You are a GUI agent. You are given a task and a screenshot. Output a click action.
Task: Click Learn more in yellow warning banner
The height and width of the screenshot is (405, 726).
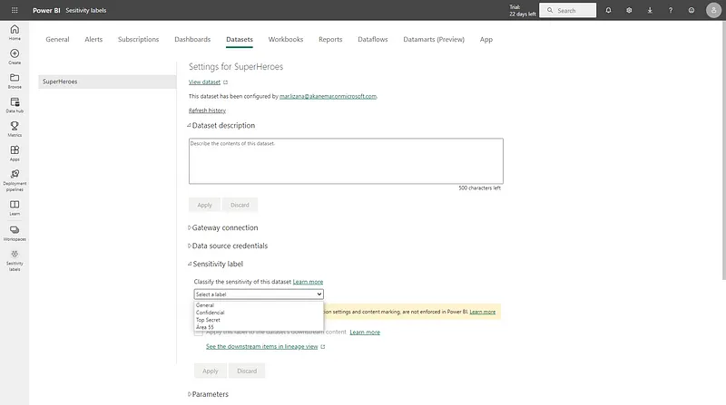point(483,312)
